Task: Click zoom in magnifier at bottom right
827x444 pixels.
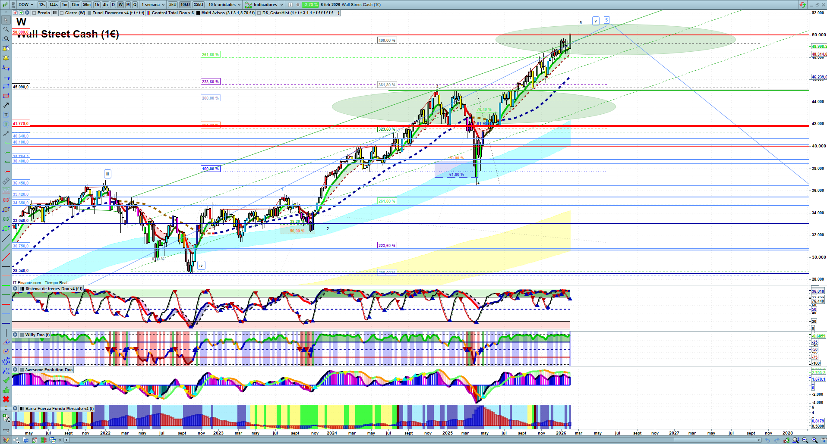Action: click(x=814, y=440)
